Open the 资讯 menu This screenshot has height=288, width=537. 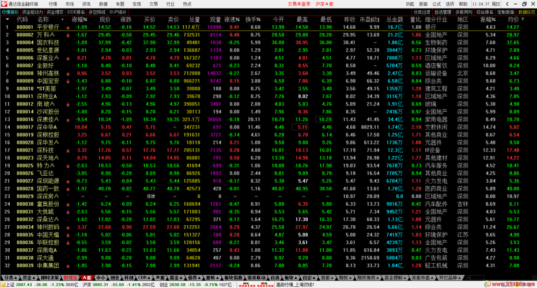pyautogui.click(x=86, y=4)
